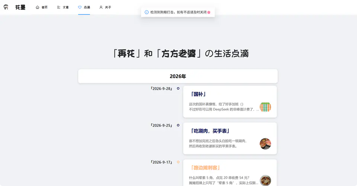Click the site avatar logo icon
This screenshot has width=357, height=186.
[6, 7]
